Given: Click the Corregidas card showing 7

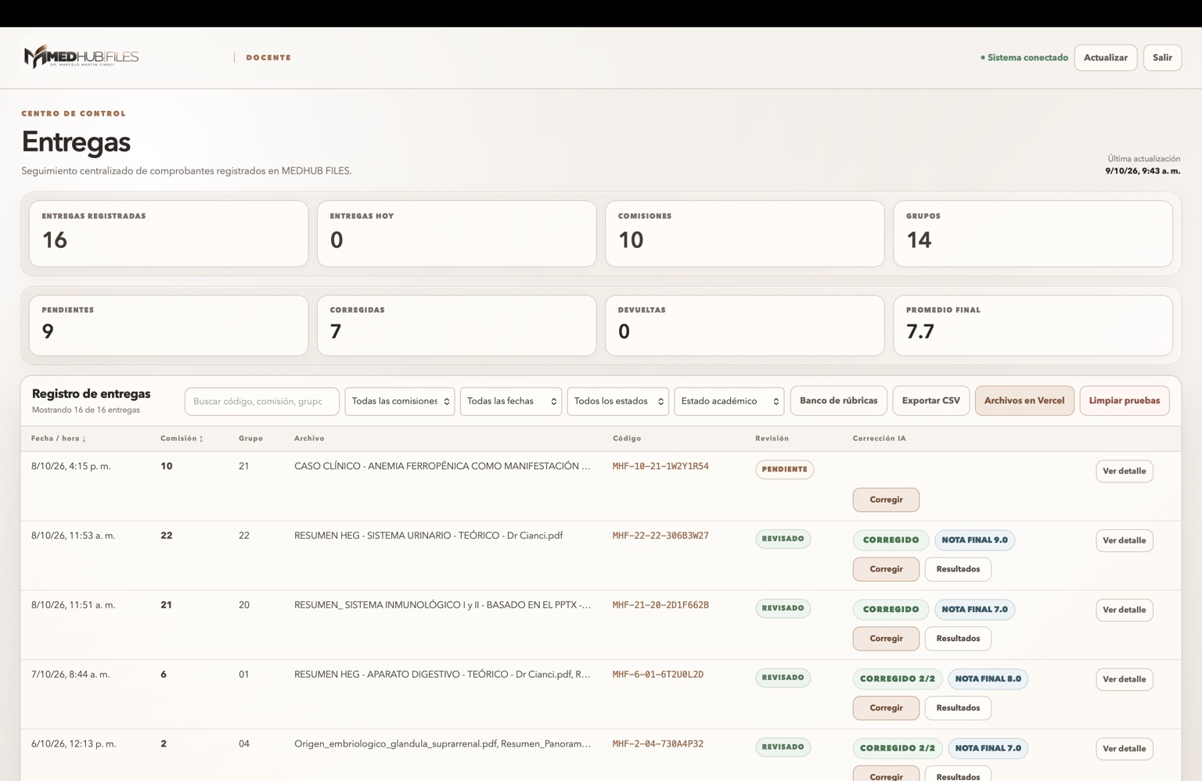Looking at the screenshot, I should point(457,326).
